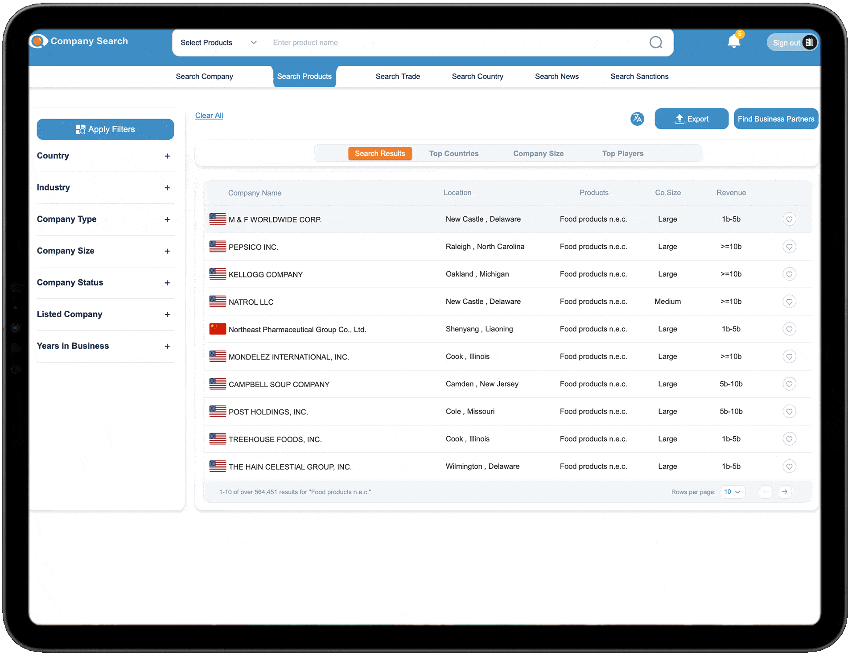
Task: Click Find Business Partners button
Action: pyautogui.click(x=776, y=119)
